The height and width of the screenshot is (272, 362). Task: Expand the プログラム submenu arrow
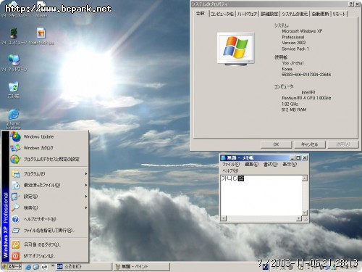click(86, 174)
